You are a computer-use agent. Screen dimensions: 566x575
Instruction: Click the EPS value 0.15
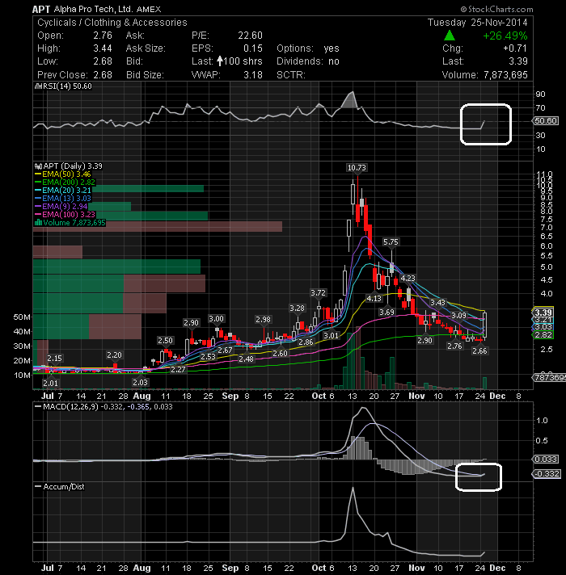253,48
